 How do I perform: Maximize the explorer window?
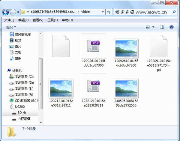(162, 3)
